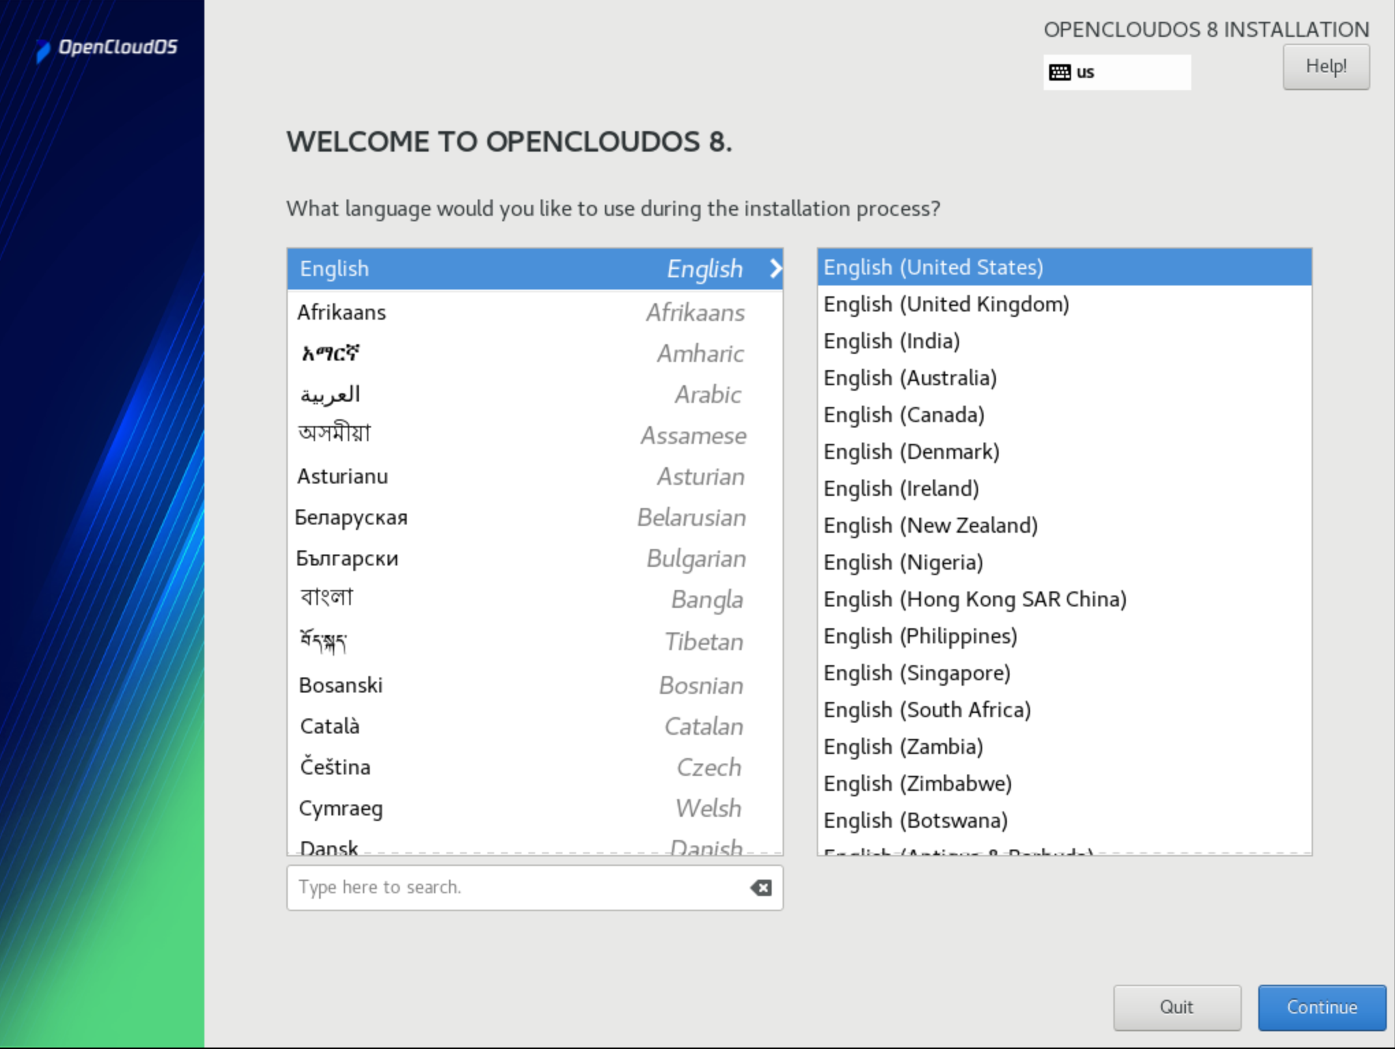1395x1049 pixels.
Task: Select the Assamese language row
Action: click(x=534, y=435)
